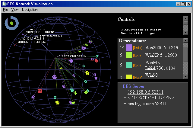Hide the Win2000 5.0.2195 descendants

[138, 48]
